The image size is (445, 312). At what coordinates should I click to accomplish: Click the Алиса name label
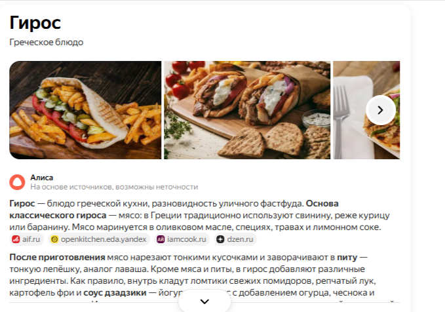click(x=42, y=178)
